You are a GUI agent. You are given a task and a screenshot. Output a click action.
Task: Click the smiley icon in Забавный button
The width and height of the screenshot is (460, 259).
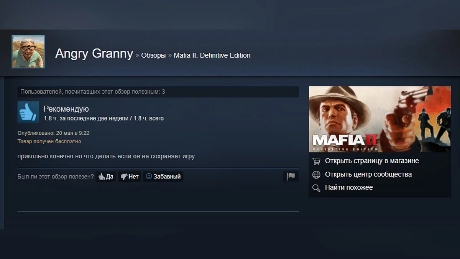(149, 177)
